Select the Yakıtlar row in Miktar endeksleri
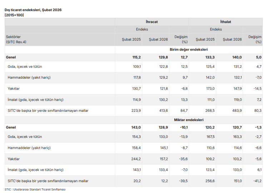Screen dimensions: 268x193 (14, 159)
